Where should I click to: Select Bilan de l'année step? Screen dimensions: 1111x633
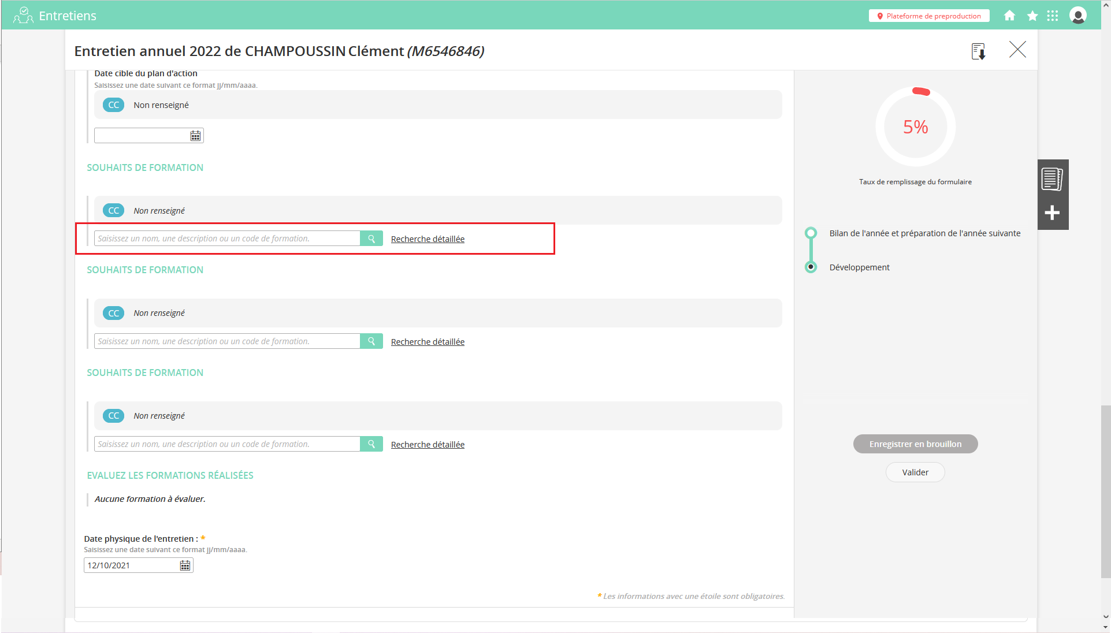(x=924, y=233)
